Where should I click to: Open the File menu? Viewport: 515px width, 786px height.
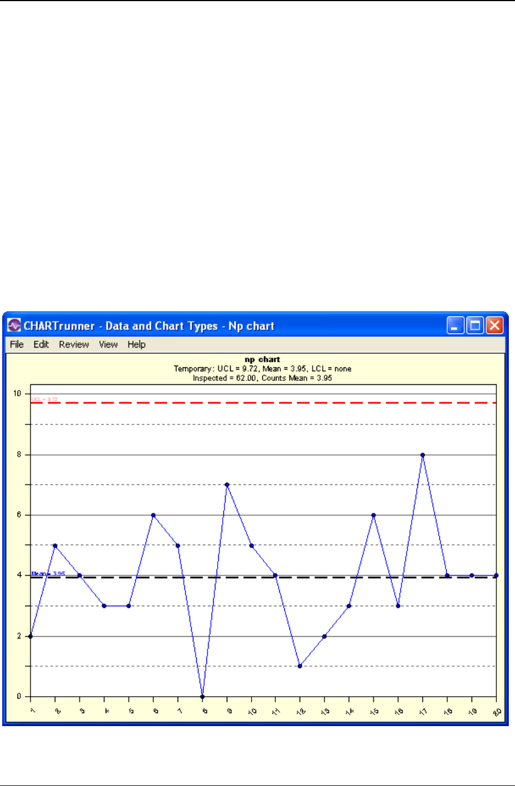[17, 344]
